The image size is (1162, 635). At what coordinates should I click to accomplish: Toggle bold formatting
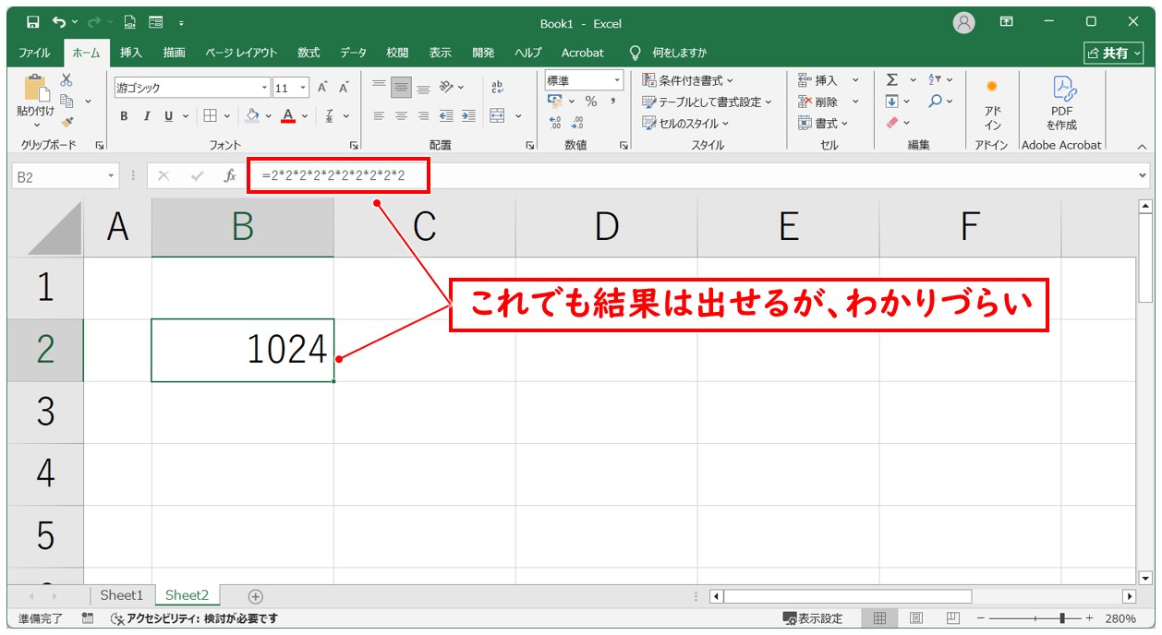(x=124, y=116)
